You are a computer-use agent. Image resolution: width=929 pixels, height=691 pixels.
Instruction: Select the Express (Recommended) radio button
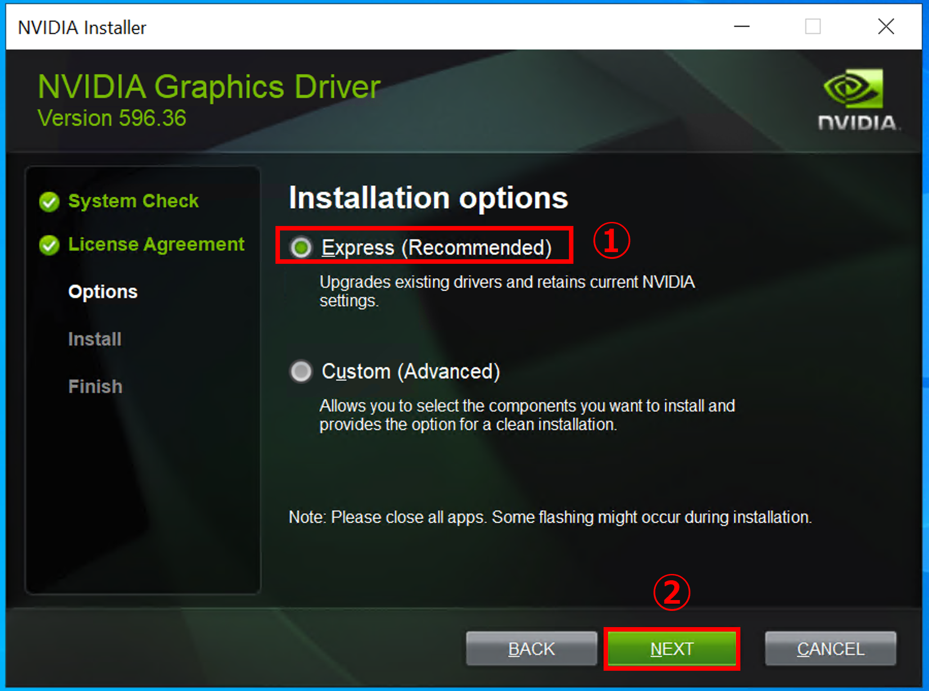301,247
